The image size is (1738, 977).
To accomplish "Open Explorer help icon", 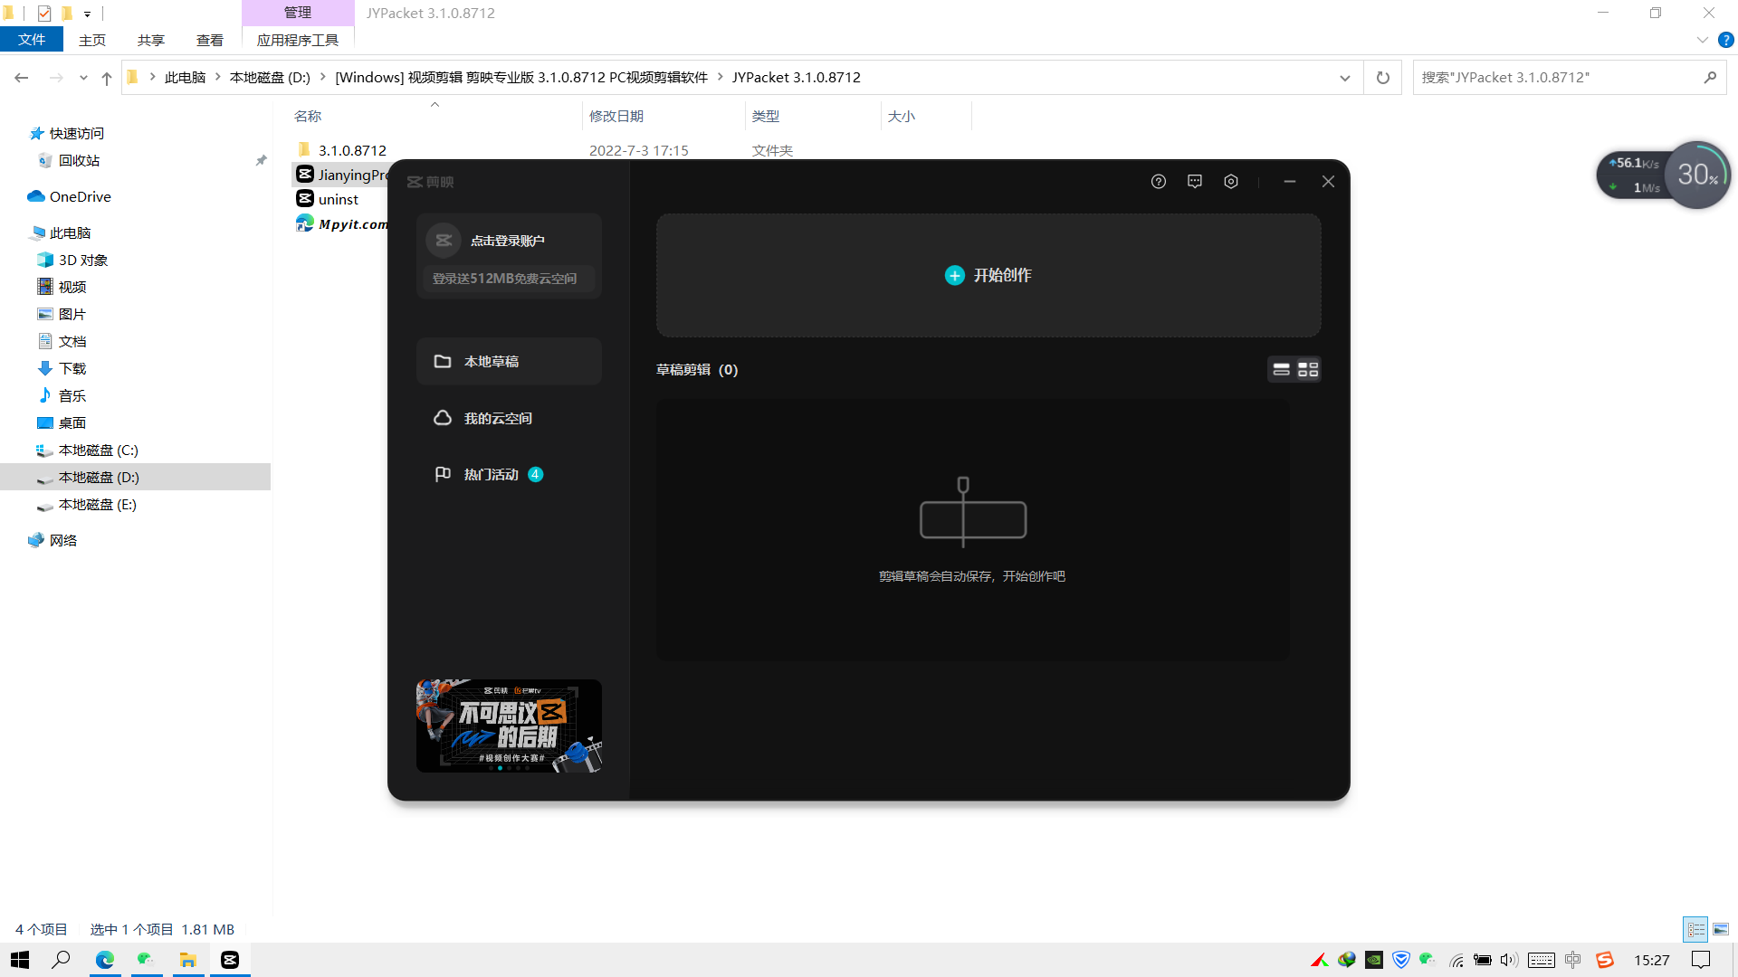I will (x=1725, y=40).
